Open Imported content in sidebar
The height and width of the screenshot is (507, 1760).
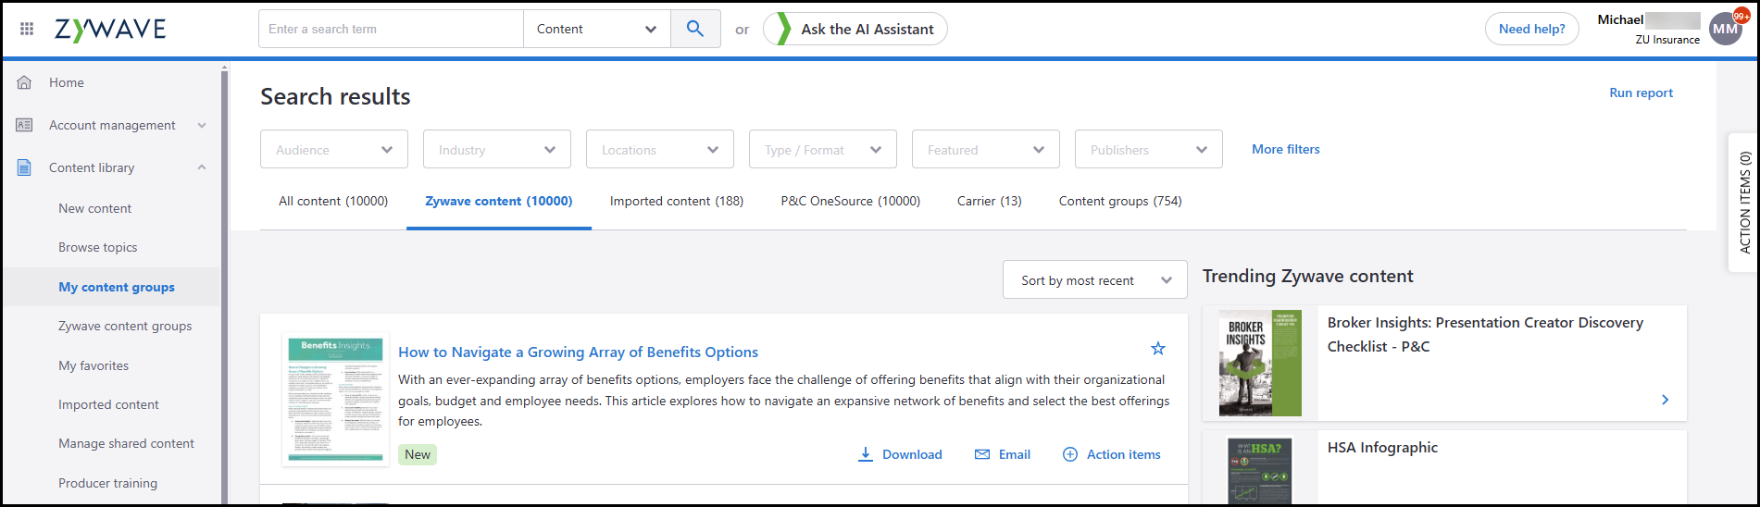pyautogui.click(x=108, y=404)
